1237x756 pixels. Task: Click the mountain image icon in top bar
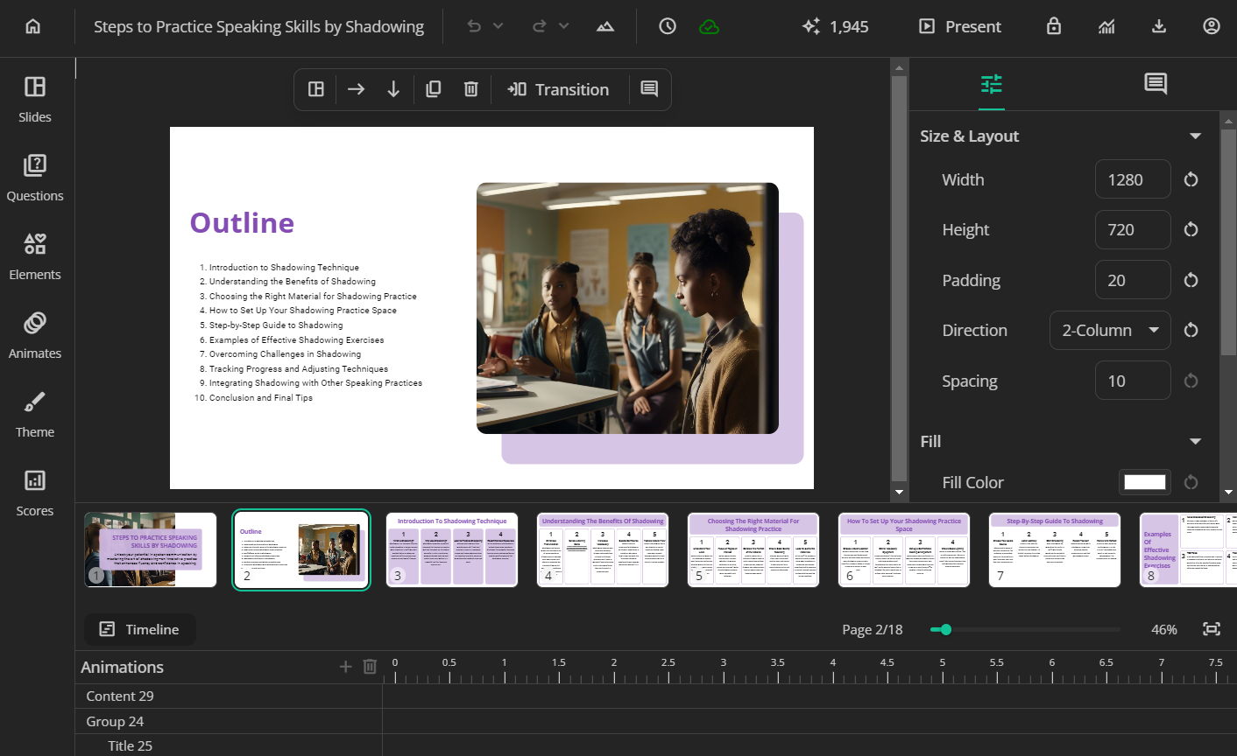pos(605,26)
